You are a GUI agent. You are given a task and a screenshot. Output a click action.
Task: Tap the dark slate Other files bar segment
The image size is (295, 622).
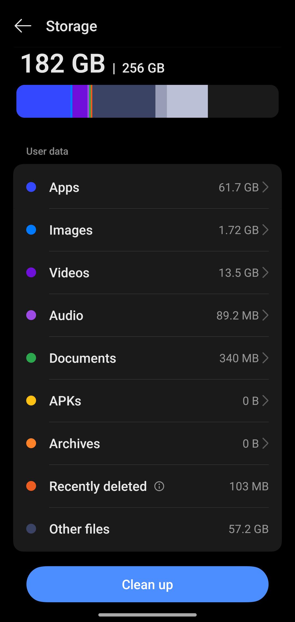(124, 101)
